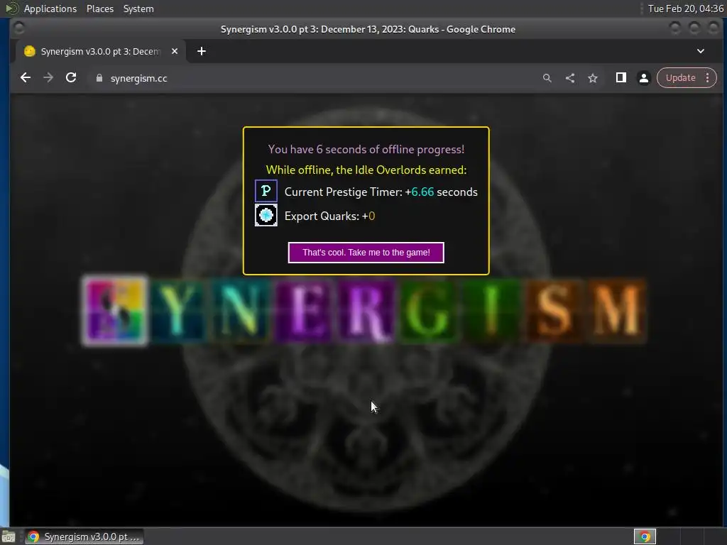Image resolution: width=727 pixels, height=545 pixels.
Task: Select the Synergism v3.0.0 tab
Action: (x=101, y=51)
